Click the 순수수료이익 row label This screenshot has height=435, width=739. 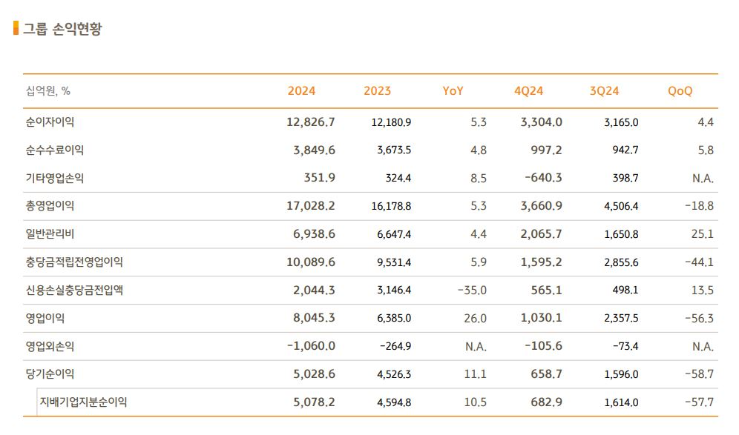point(55,150)
